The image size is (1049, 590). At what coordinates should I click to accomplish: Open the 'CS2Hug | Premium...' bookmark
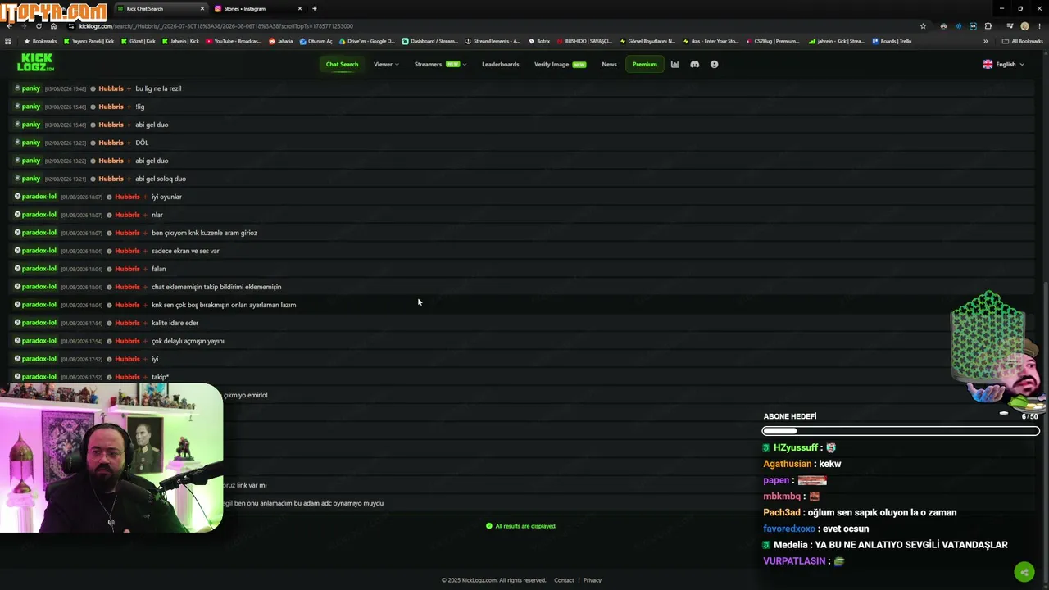pyautogui.click(x=773, y=41)
